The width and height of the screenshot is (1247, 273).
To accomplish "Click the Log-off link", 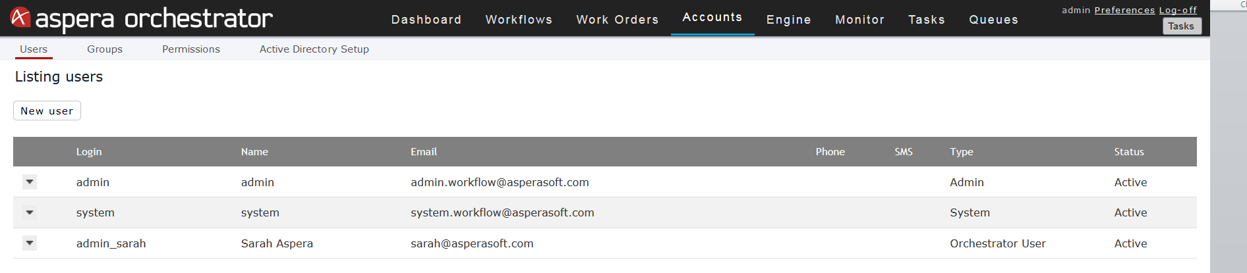I will (x=1178, y=10).
